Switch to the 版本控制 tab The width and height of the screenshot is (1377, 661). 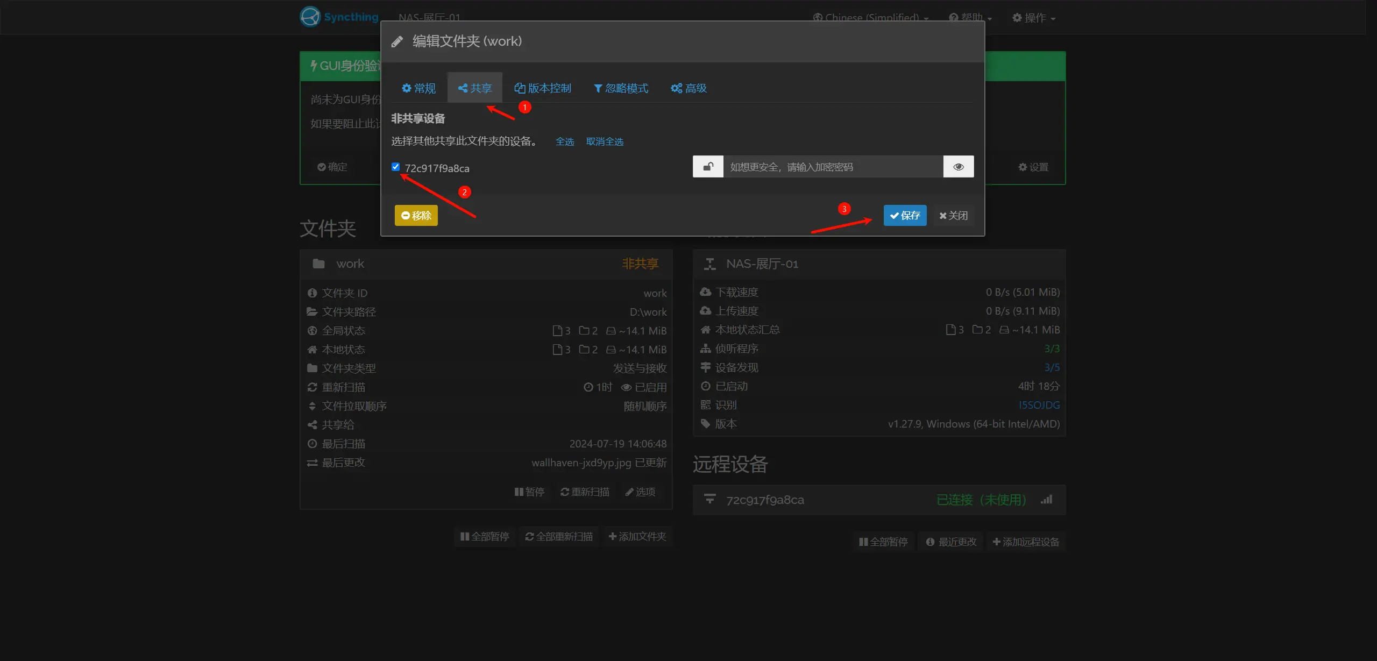(543, 88)
